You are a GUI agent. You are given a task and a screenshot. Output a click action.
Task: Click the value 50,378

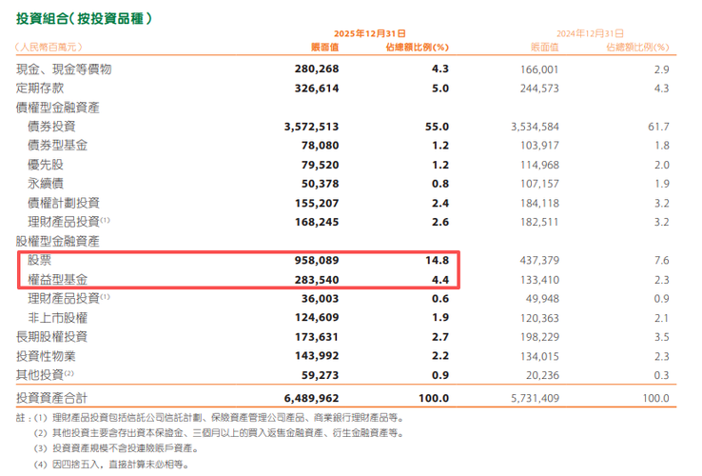(x=321, y=184)
